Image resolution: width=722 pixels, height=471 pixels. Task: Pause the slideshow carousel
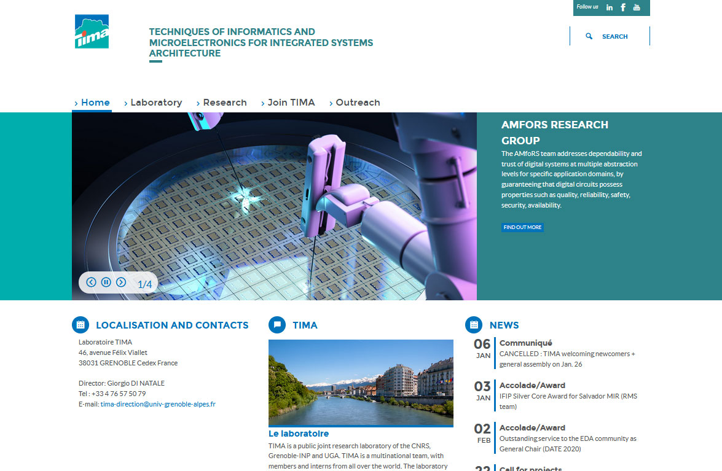[106, 282]
